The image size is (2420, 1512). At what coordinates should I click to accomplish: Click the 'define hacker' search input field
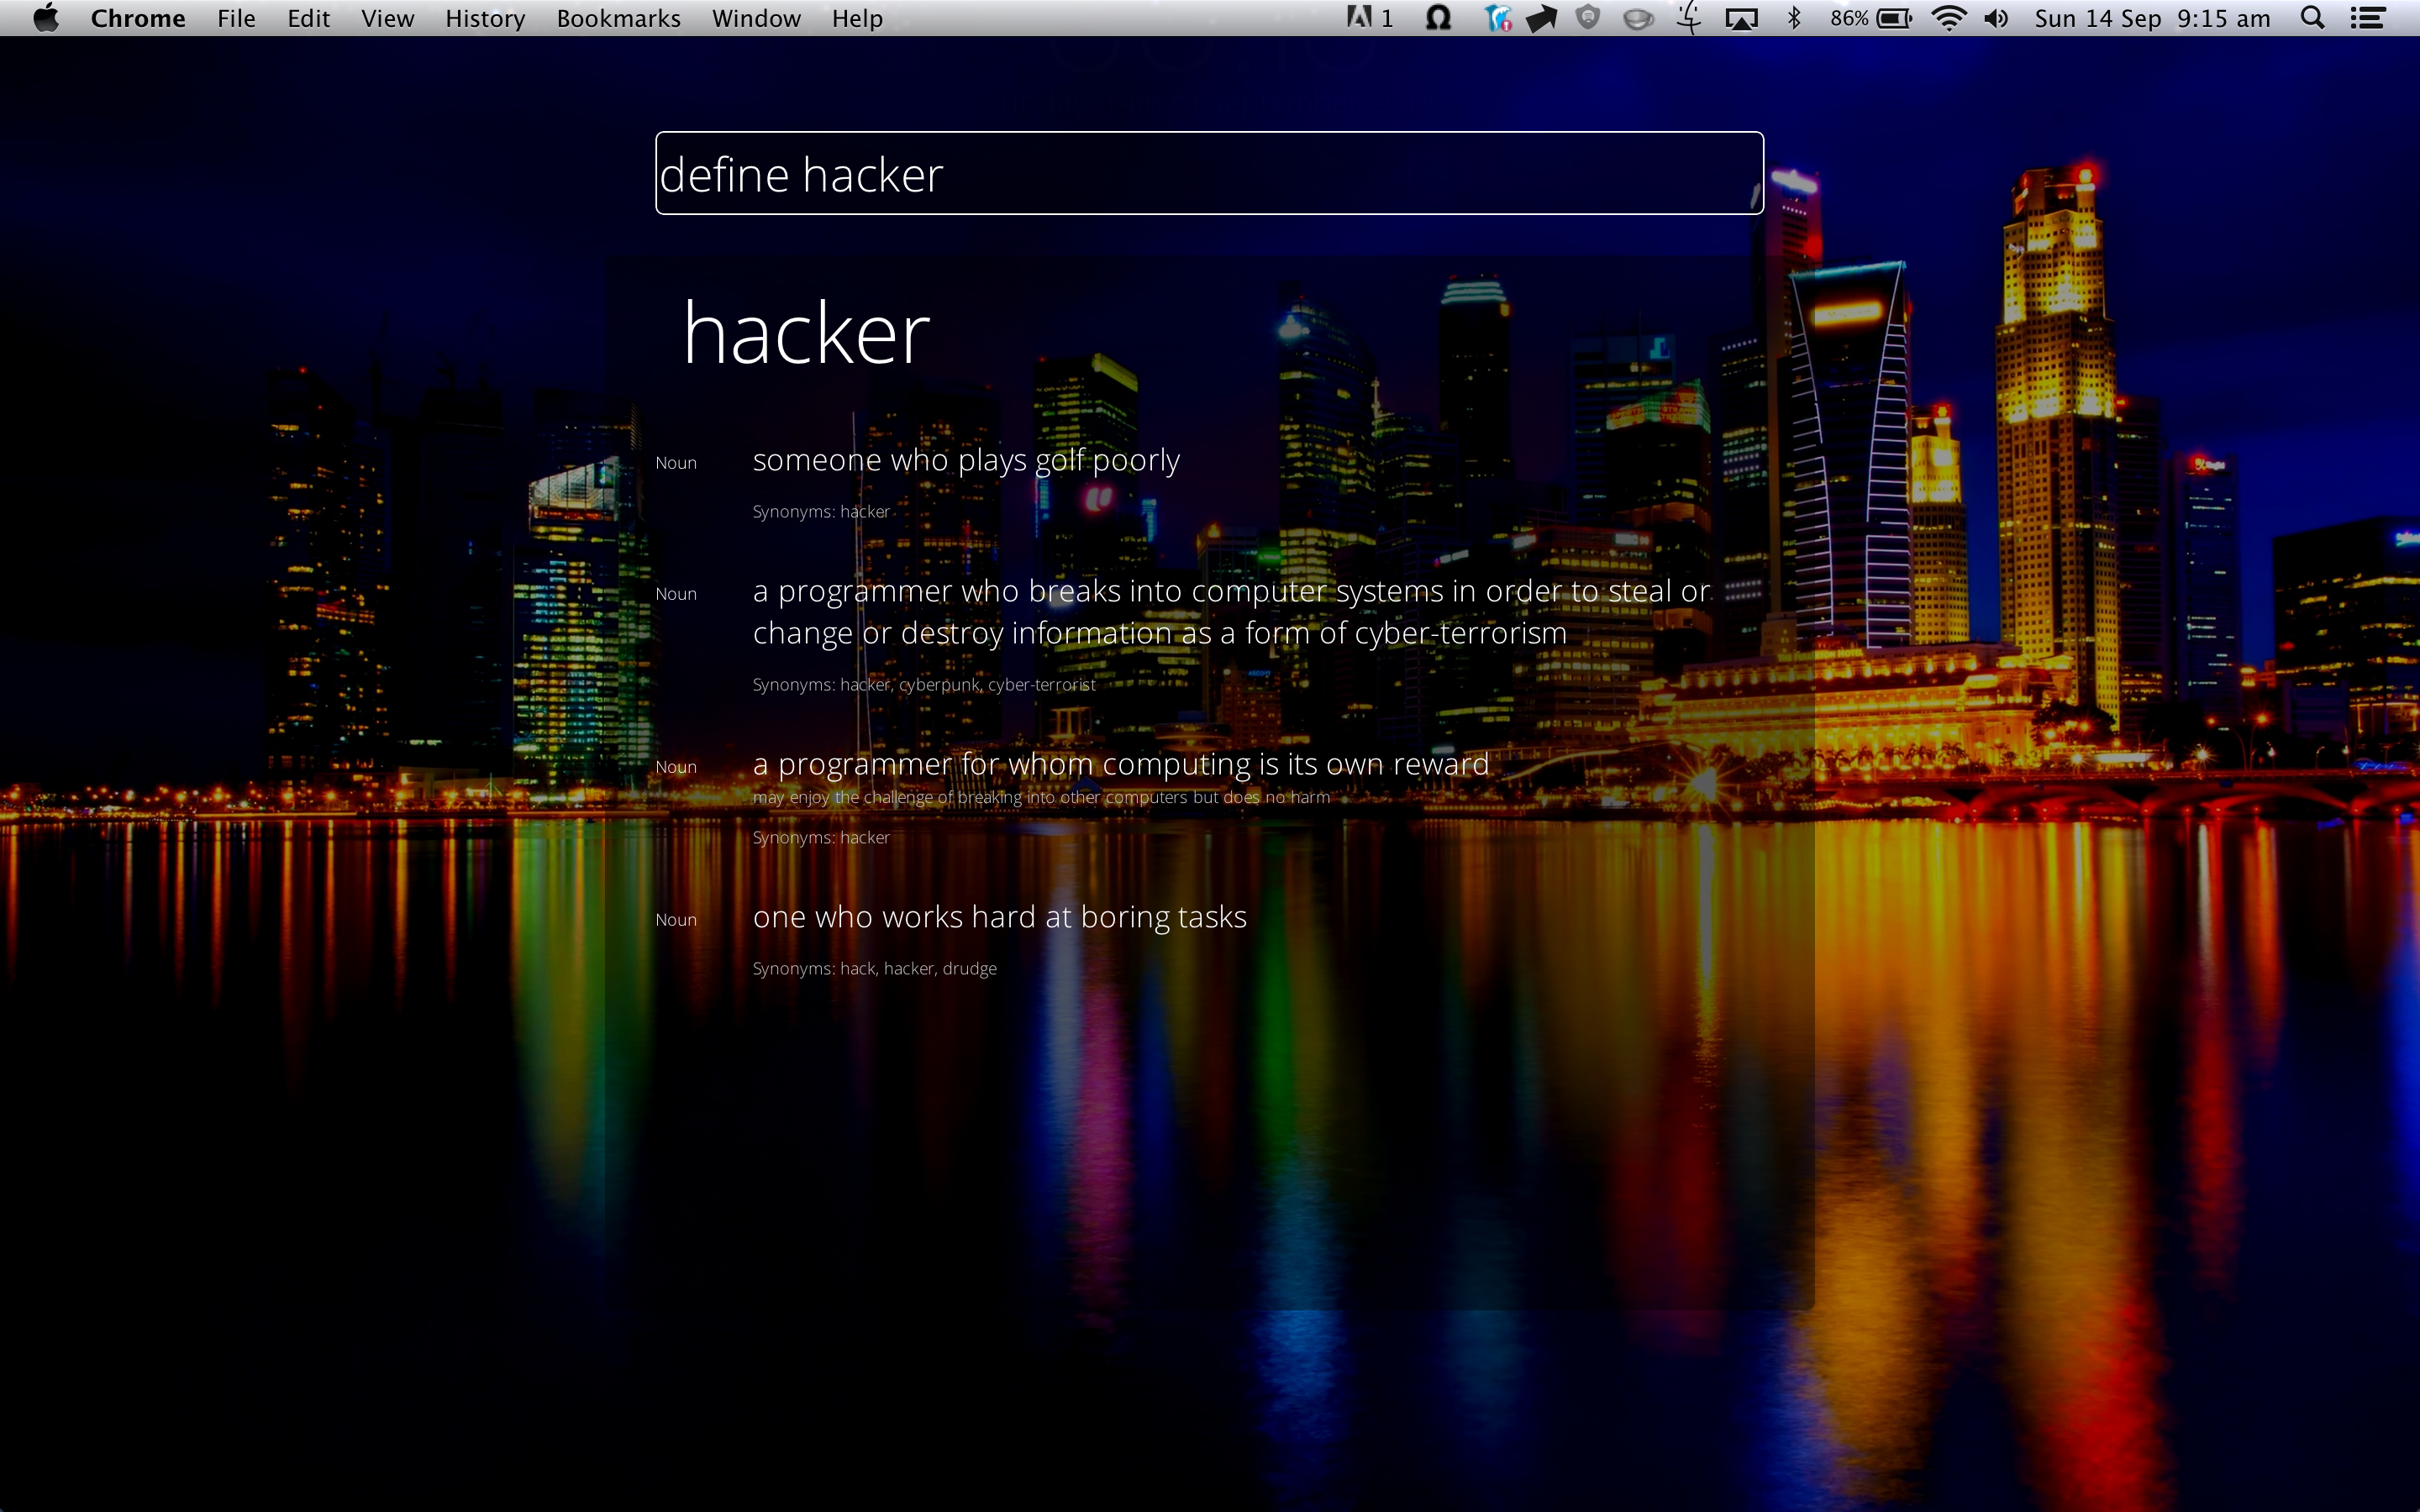(x=1208, y=173)
